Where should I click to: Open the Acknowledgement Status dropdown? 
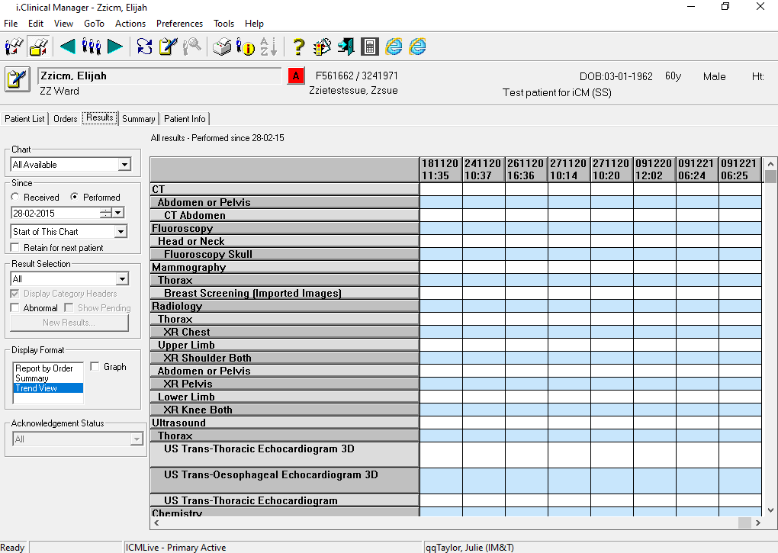(137, 439)
